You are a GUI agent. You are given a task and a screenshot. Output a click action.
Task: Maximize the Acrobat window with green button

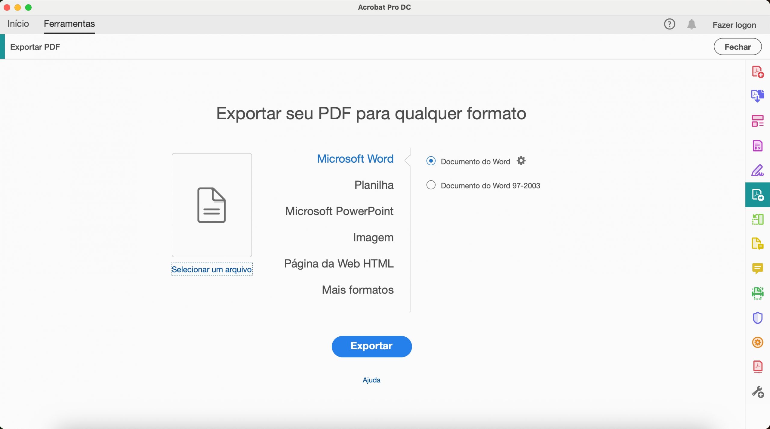tap(28, 8)
